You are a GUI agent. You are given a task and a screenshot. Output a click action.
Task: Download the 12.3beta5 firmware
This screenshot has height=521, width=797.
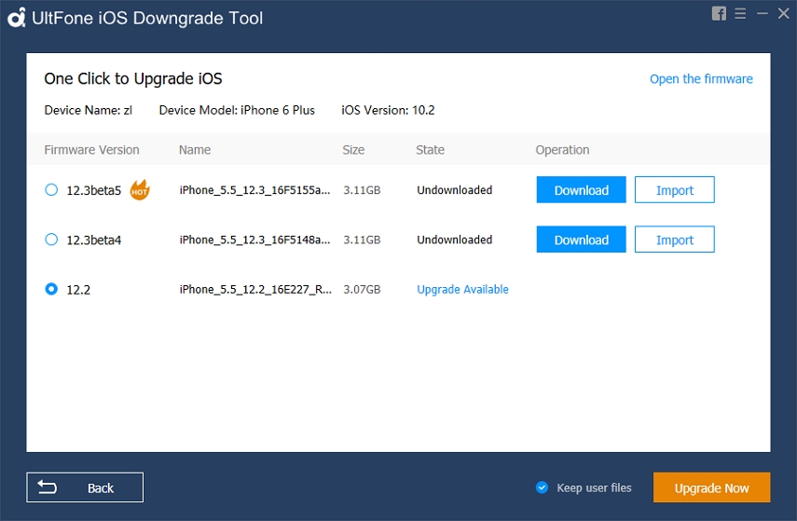(581, 190)
